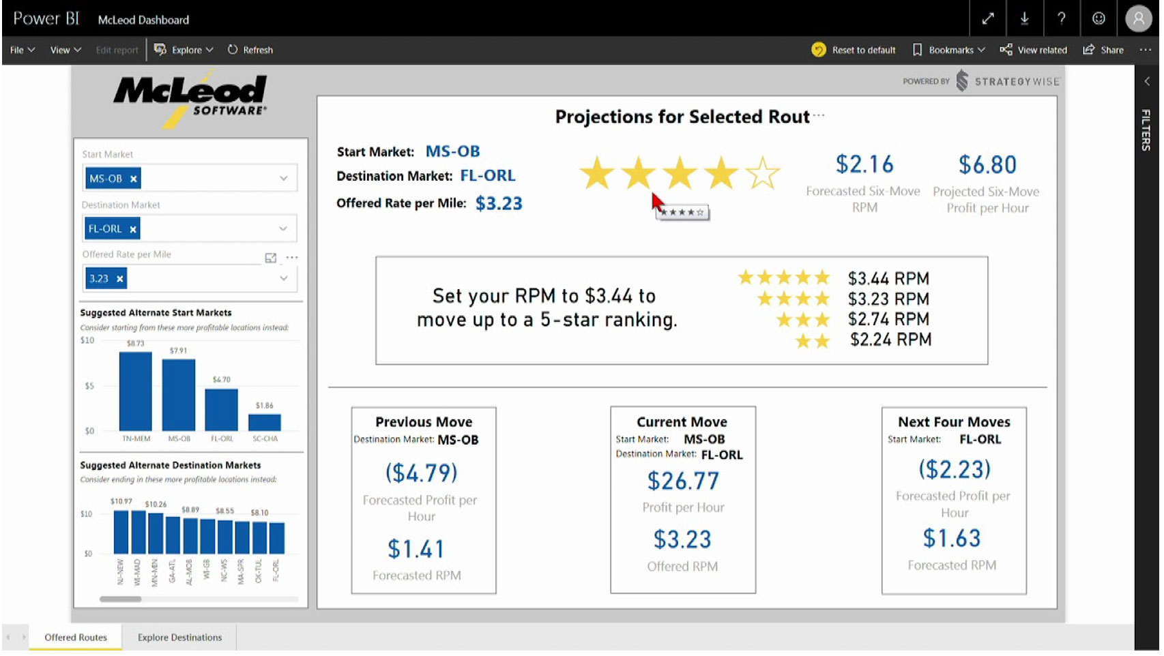Image resolution: width=1164 pixels, height=656 pixels.
Task: Click focus mode icon above rate slicer
Action: coord(271,258)
